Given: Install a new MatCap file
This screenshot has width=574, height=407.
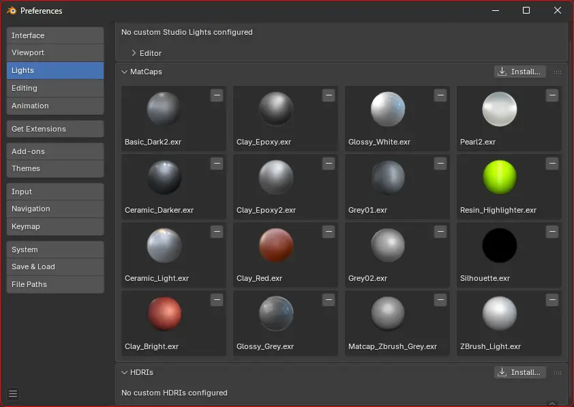Looking at the screenshot, I should pos(519,72).
